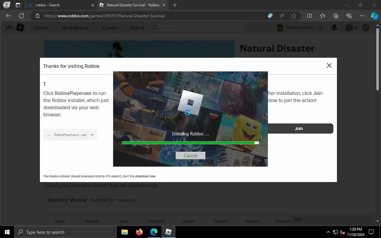Expand the RobloxPlayerLauncher.exe download chevron

(92, 135)
